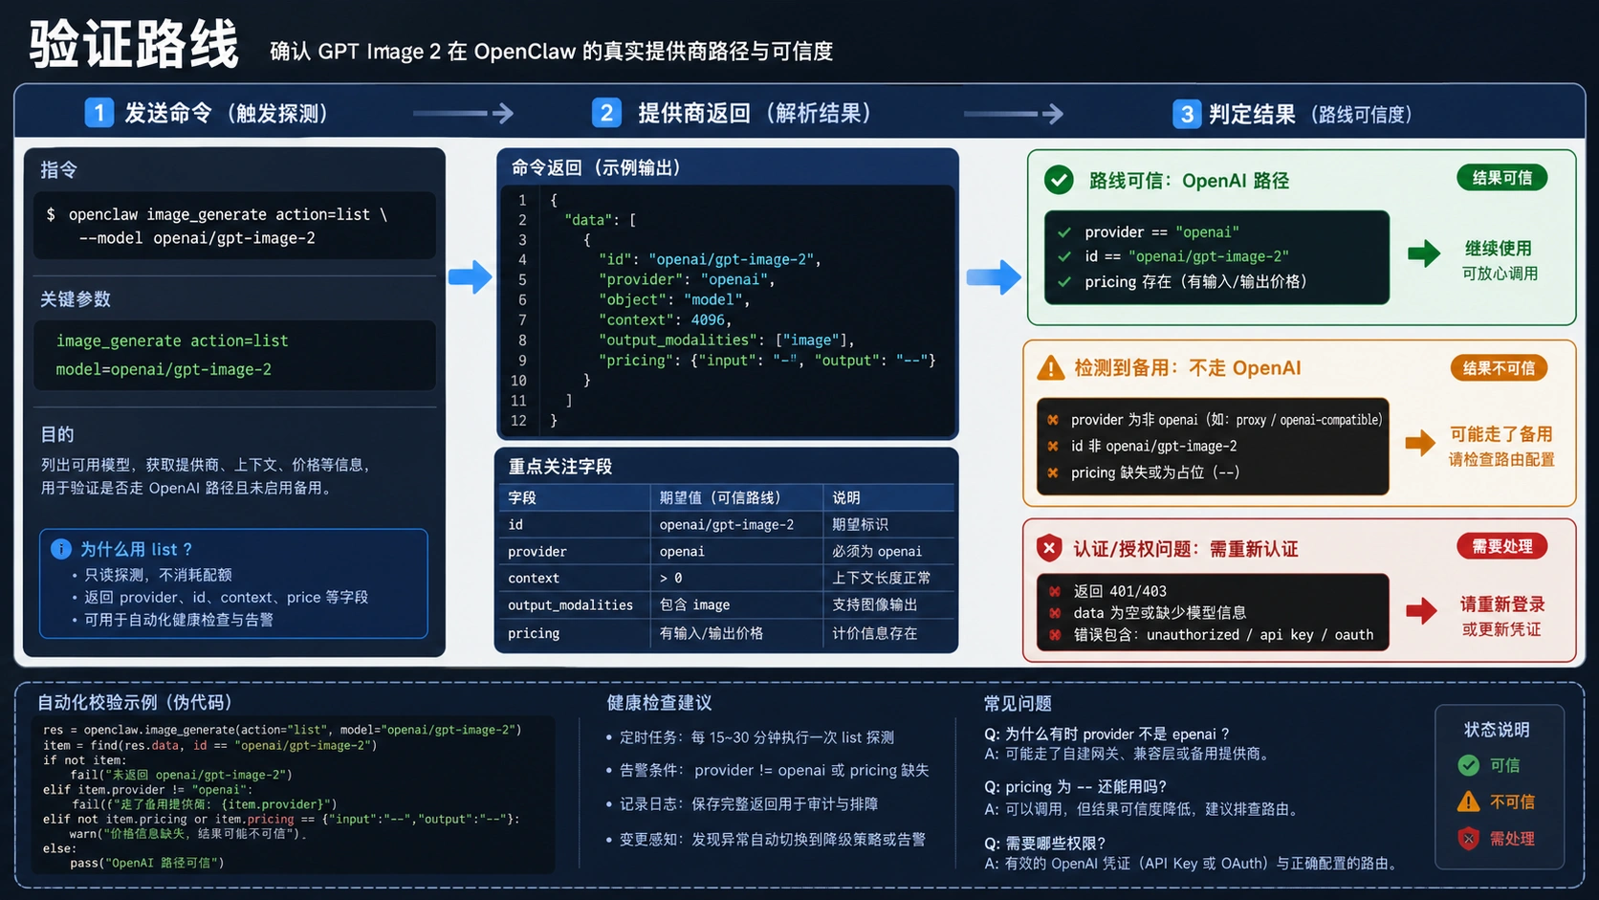Click the blue arrow between 指令 and 命令返回 panels

470,277
